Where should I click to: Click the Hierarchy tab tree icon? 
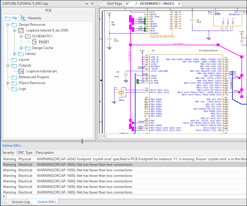[x=23, y=18]
